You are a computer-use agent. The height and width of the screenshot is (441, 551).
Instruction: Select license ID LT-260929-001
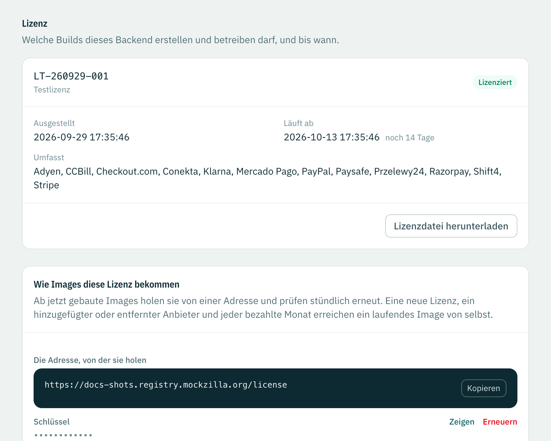[71, 76]
